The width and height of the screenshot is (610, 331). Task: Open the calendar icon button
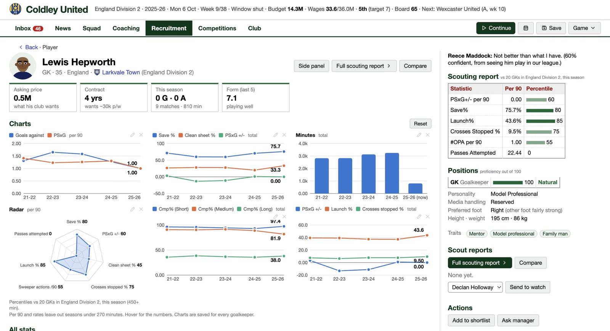tap(526, 28)
